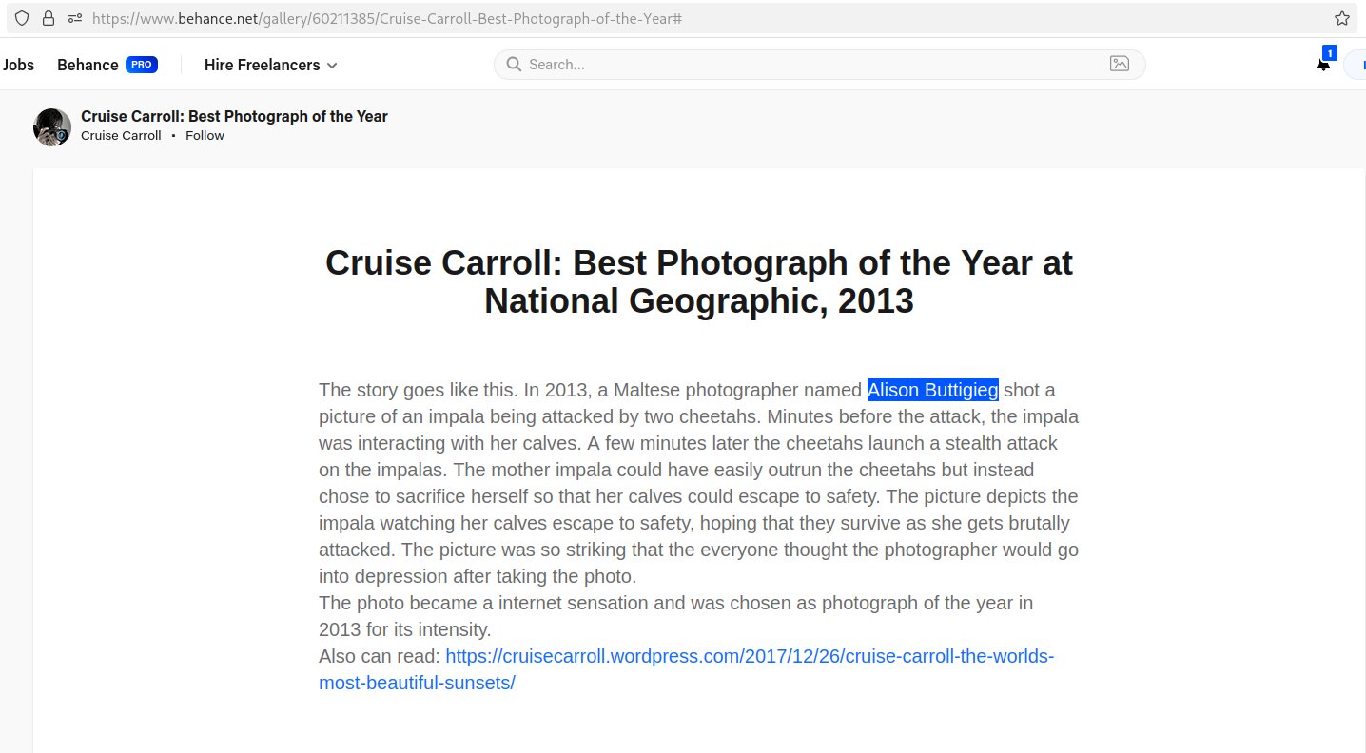Viewport: 1366px width, 753px height.
Task: Click the blue PRO badge
Action: (142, 65)
